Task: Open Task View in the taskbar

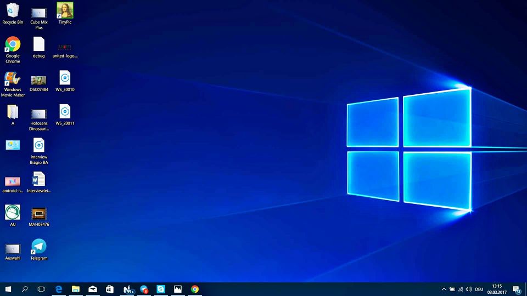Action: [41, 289]
